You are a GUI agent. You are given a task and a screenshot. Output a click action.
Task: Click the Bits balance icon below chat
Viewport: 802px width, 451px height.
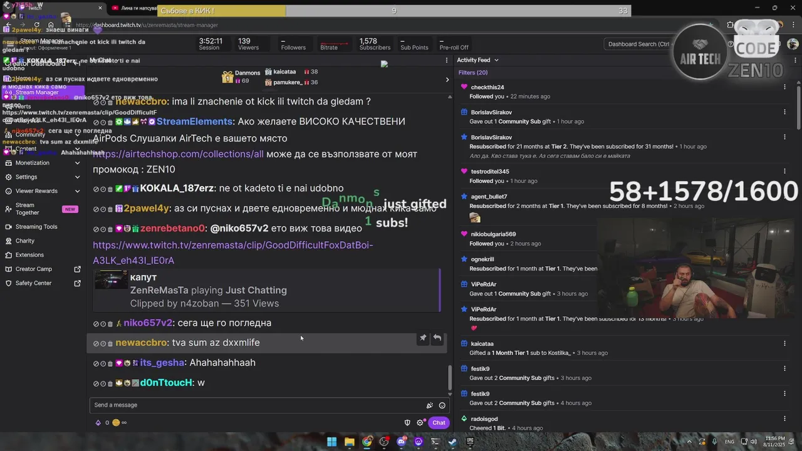pyautogui.click(x=98, y=423)
